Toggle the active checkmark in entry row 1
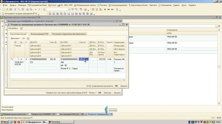 [21, 59]
